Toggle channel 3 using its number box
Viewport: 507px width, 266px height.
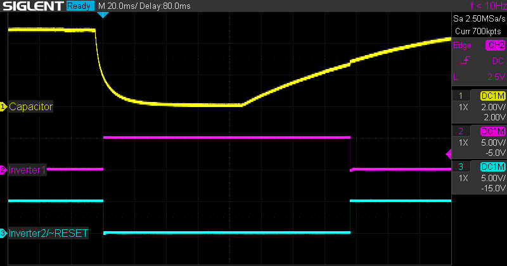click(461, 167)
